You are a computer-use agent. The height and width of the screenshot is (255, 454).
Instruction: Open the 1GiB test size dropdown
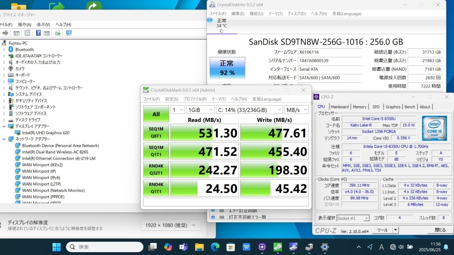(x=200, y=110)
